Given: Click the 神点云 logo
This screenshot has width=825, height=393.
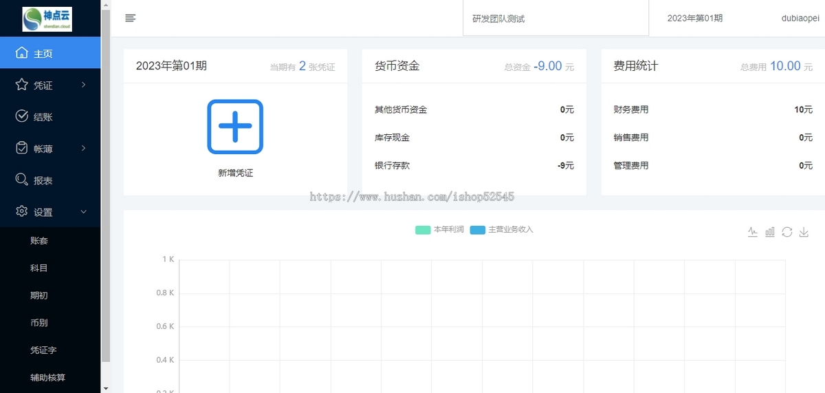Looking at the screenshot, I should tap(47, 19).
